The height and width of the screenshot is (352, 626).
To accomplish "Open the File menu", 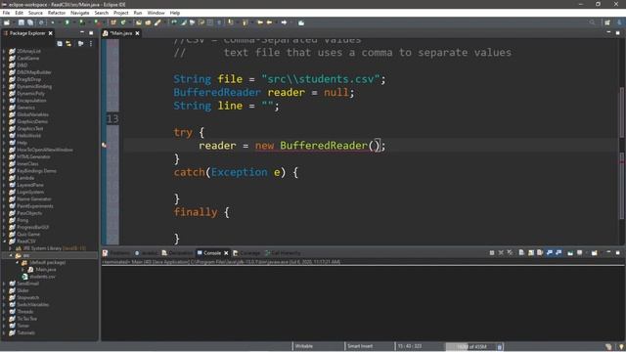I will coord(6,13).
